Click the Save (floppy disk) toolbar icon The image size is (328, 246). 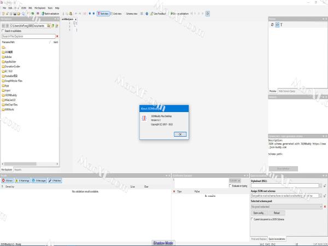15,14
